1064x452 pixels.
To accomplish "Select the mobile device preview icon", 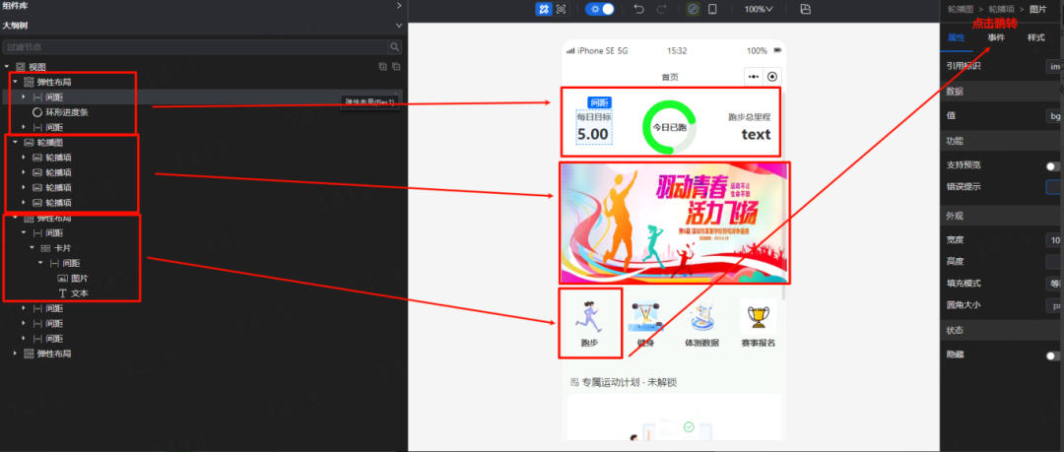I will click(x=712, y=9).
